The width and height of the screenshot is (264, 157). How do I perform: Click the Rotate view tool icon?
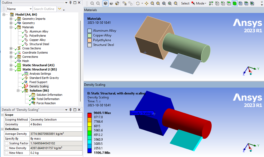coord(138,3)
